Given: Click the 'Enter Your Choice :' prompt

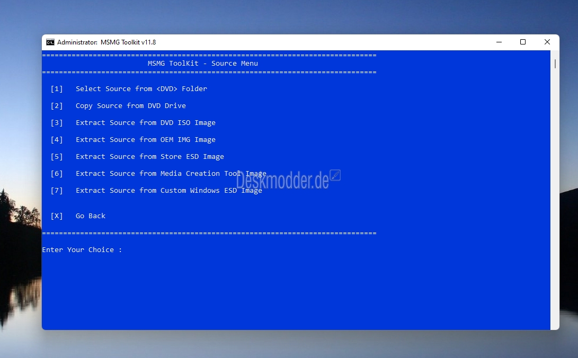Looking at the screenshot, I should click(82, 250).
